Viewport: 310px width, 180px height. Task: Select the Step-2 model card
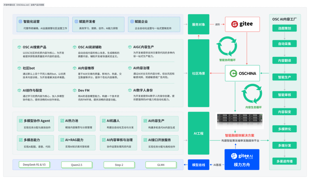point(119,165)
